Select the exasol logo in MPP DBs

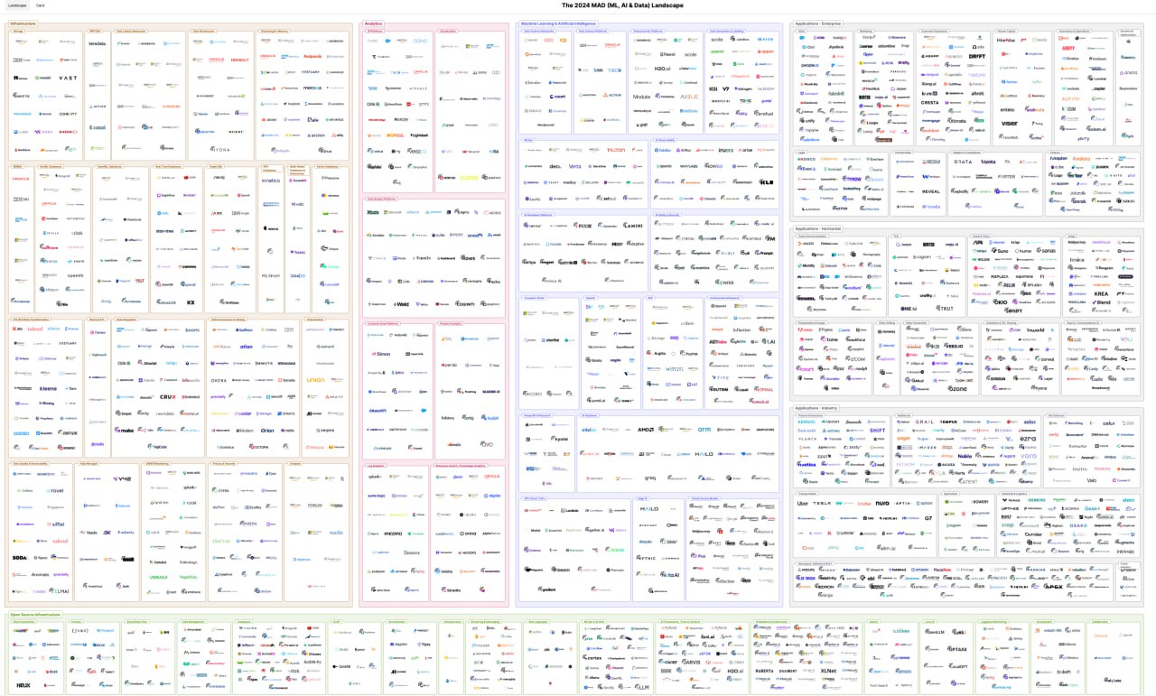(98, 127)
